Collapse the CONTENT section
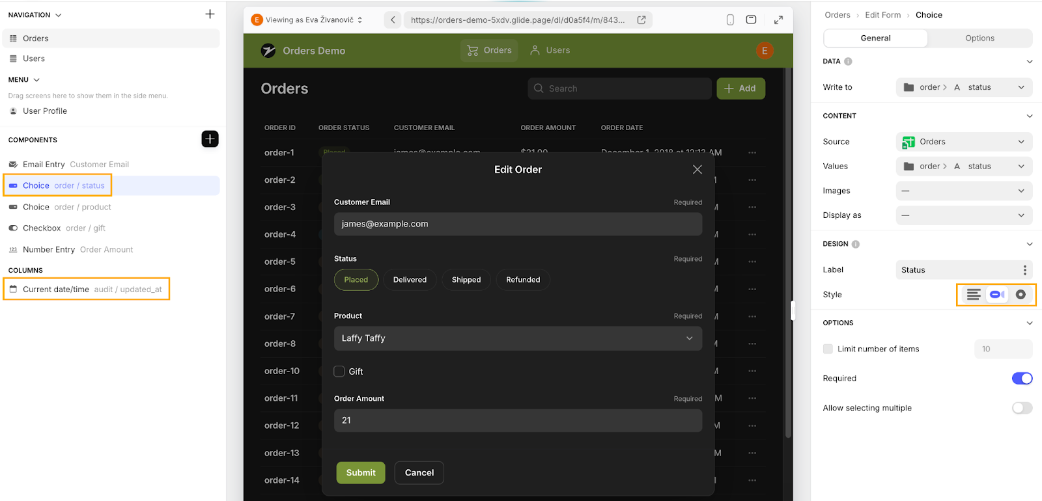Image resolution: width=1042 pixels, height=501 pixels. tap(1030, 116)
